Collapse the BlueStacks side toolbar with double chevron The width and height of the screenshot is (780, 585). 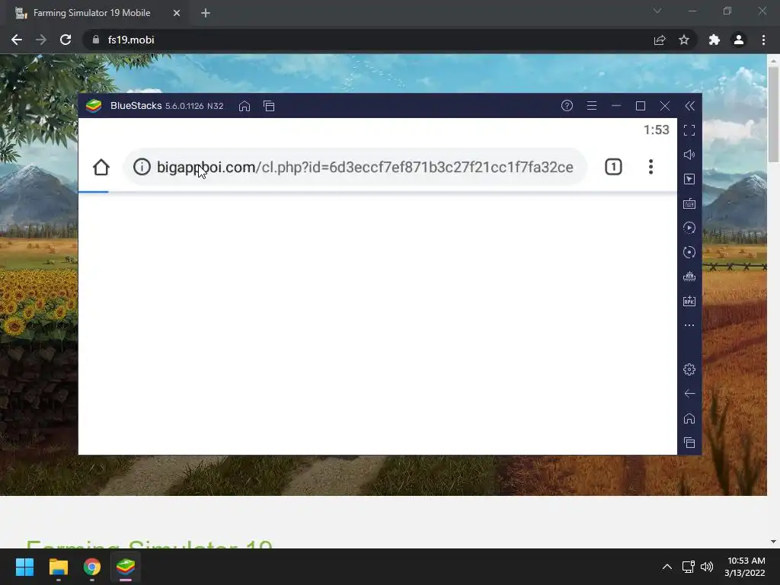689,106
